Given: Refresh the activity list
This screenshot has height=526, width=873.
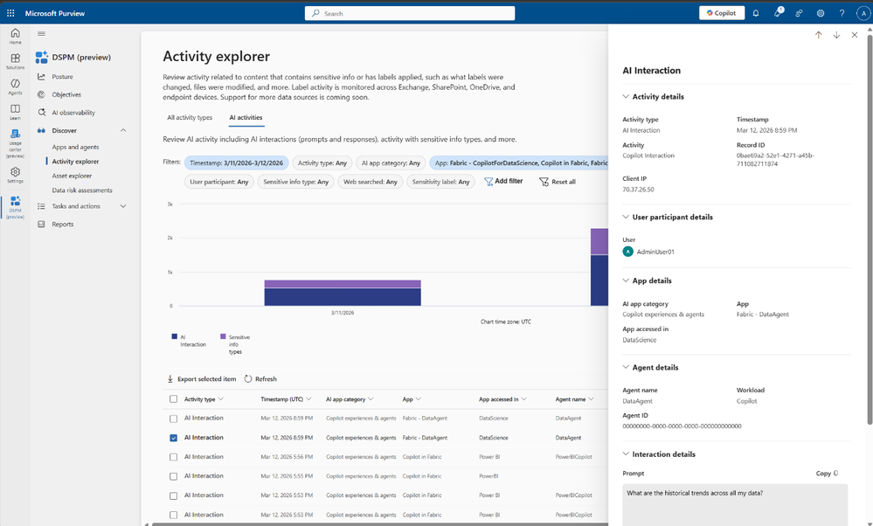Looking at the screenshot, I should [260, 379].
